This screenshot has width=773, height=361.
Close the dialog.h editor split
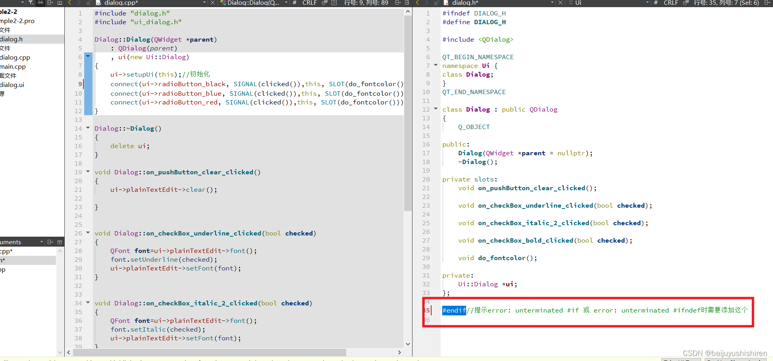560,3
